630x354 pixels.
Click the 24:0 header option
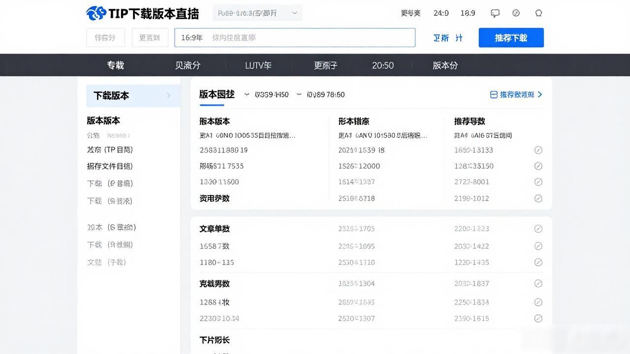pyautogui.click(x=441, y=13)
